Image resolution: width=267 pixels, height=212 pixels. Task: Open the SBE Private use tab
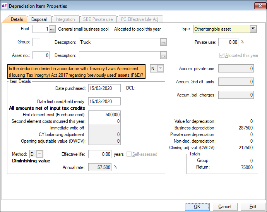point(98,19)
